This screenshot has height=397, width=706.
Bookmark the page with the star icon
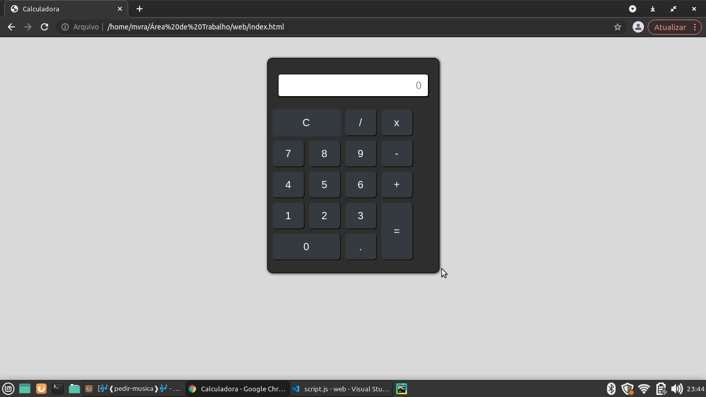pos(618,26)
